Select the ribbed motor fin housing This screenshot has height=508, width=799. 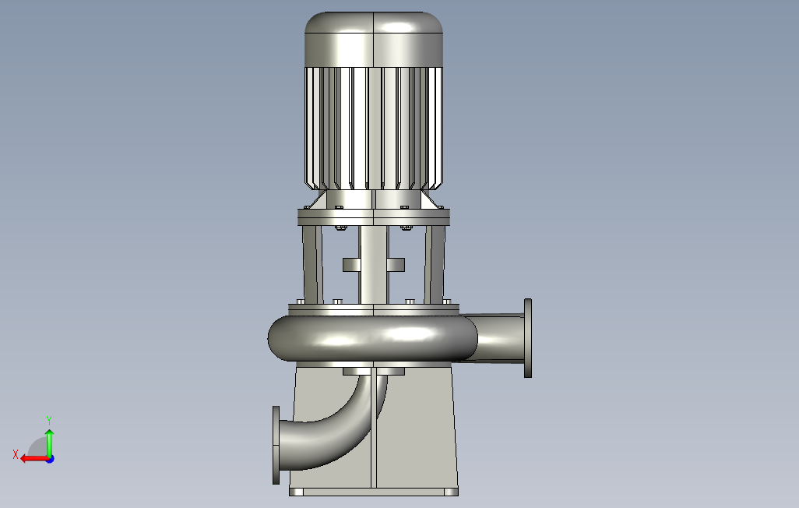[374, 128]
